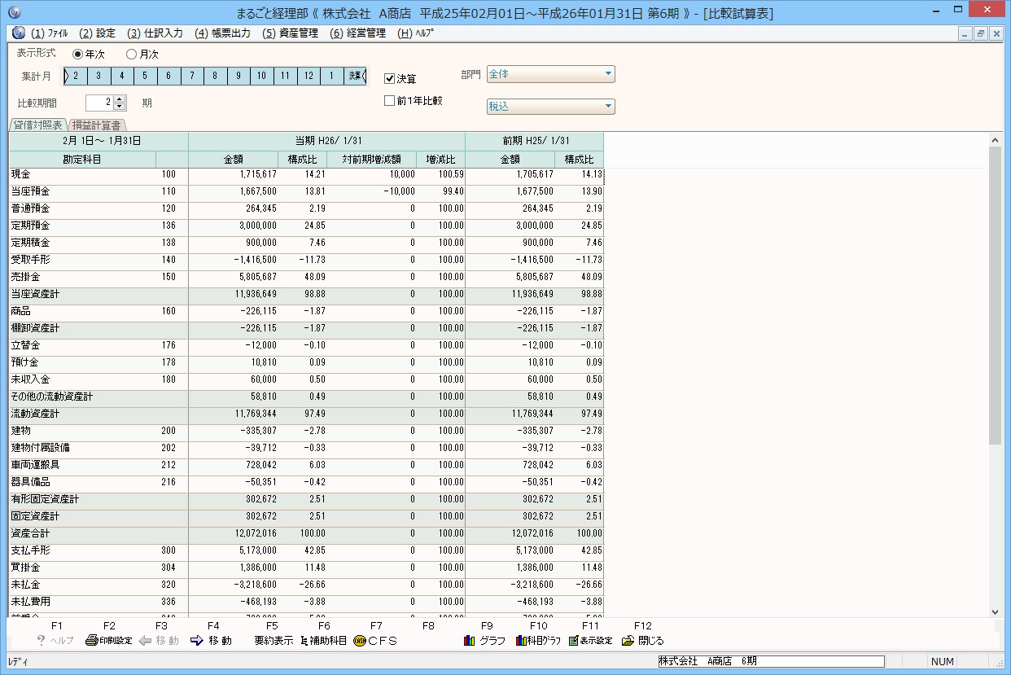1011x675 pixels.
Task: Uncheck the 決算 checkbox
Action: point(389,79)
